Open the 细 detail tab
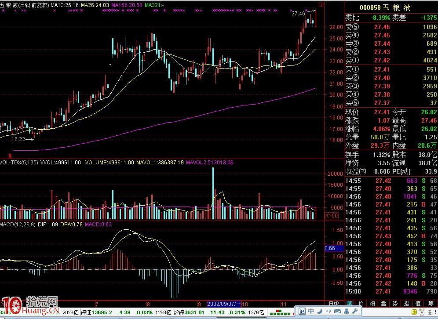 pos(372,303)
